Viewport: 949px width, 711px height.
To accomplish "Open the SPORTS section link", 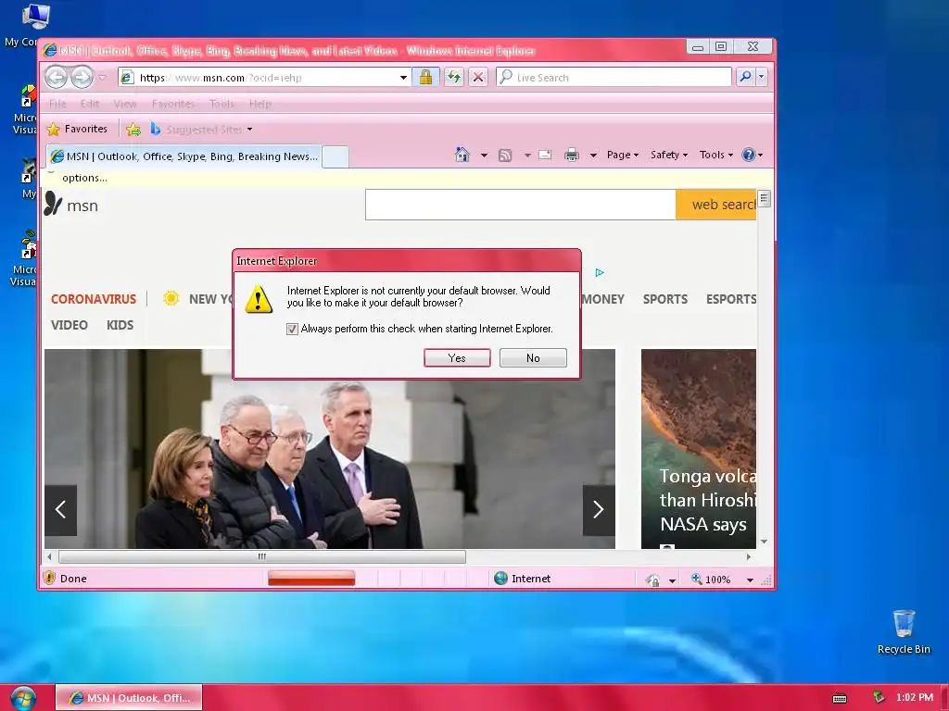I will [665, 299].
